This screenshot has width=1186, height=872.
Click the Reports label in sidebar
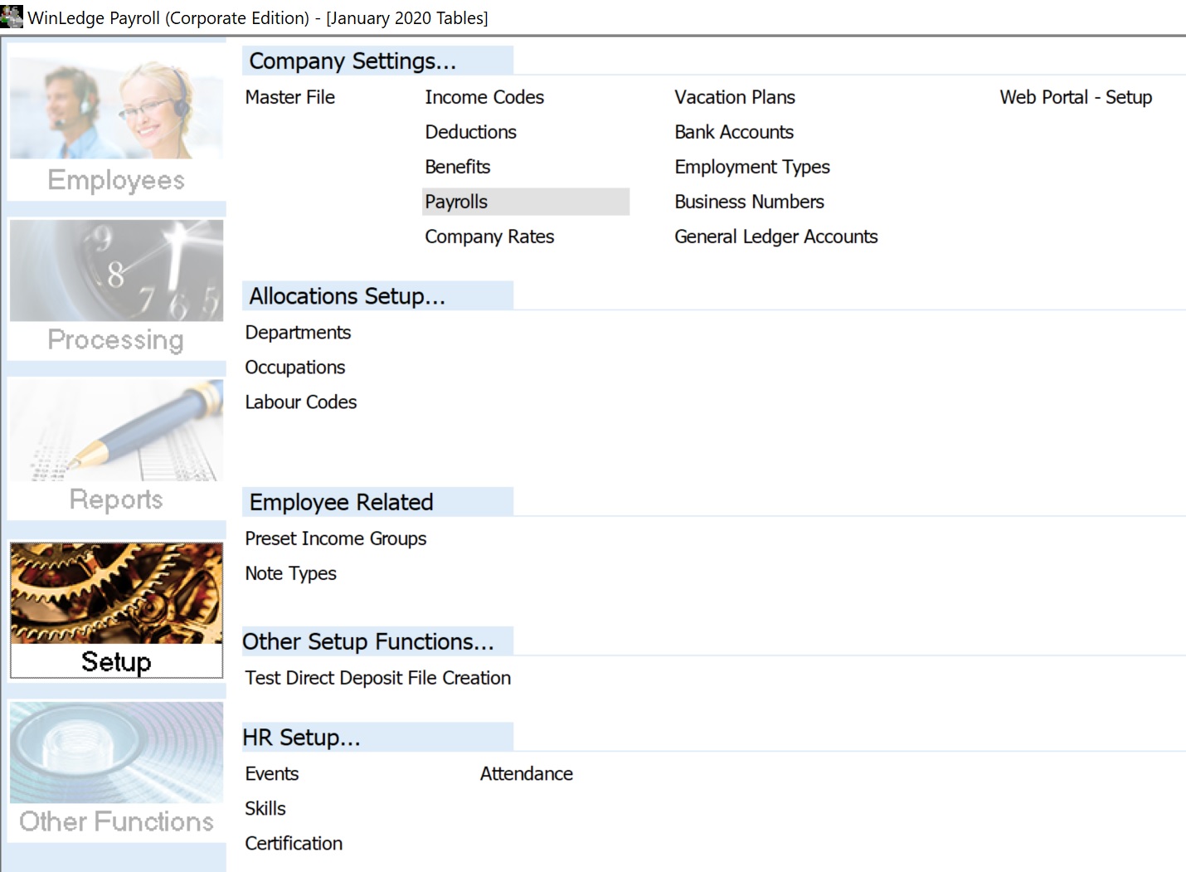point(116,499)
